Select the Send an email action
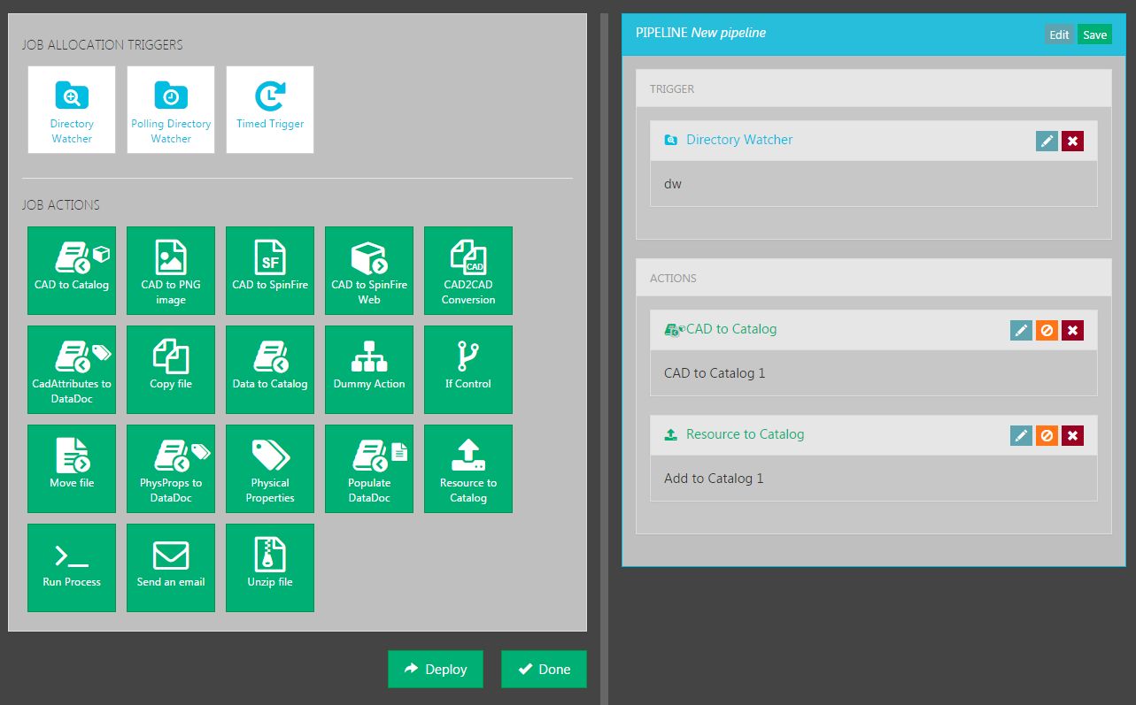Viewport: 1136px width, 705px height. [171, 568]
